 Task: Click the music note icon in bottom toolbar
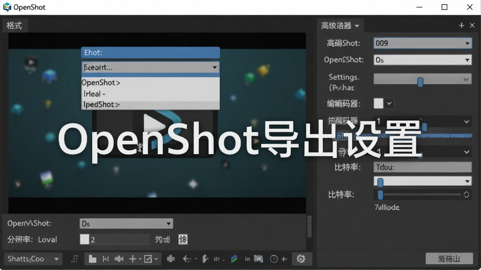tap(75, 259)
